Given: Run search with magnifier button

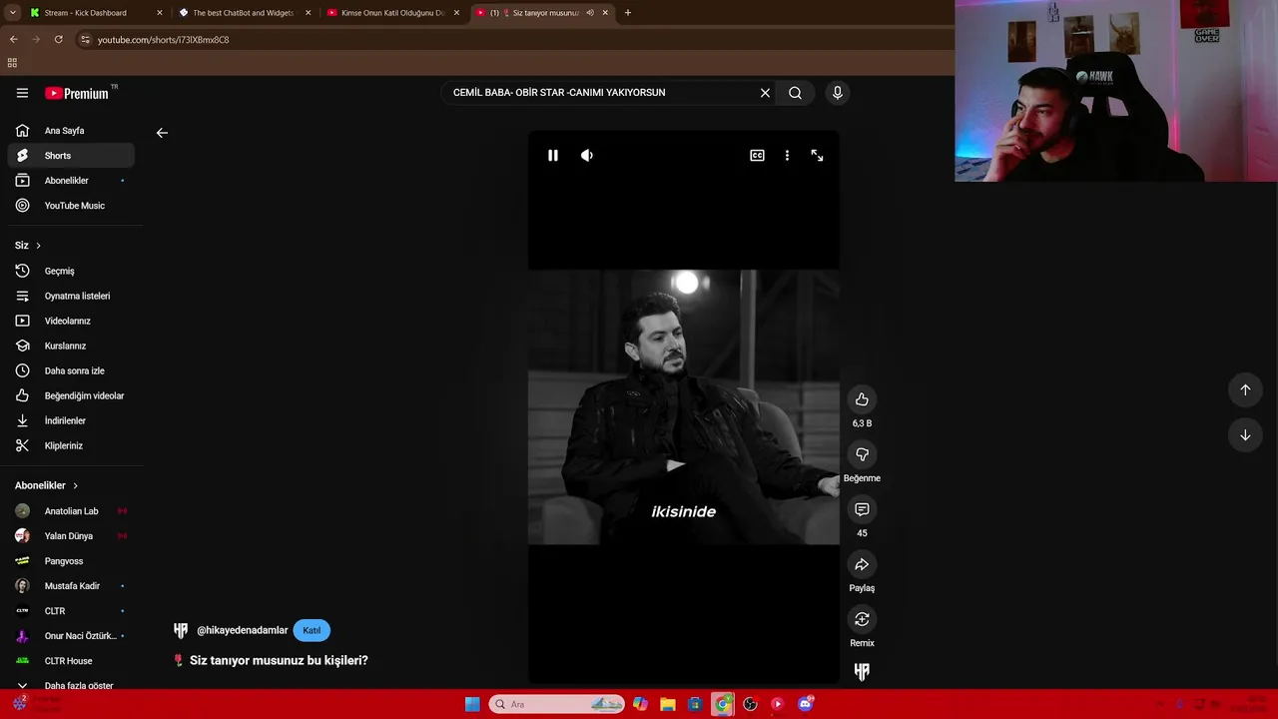Looking at the screenshot, I should pyautogui.click(x=795, y=93).
